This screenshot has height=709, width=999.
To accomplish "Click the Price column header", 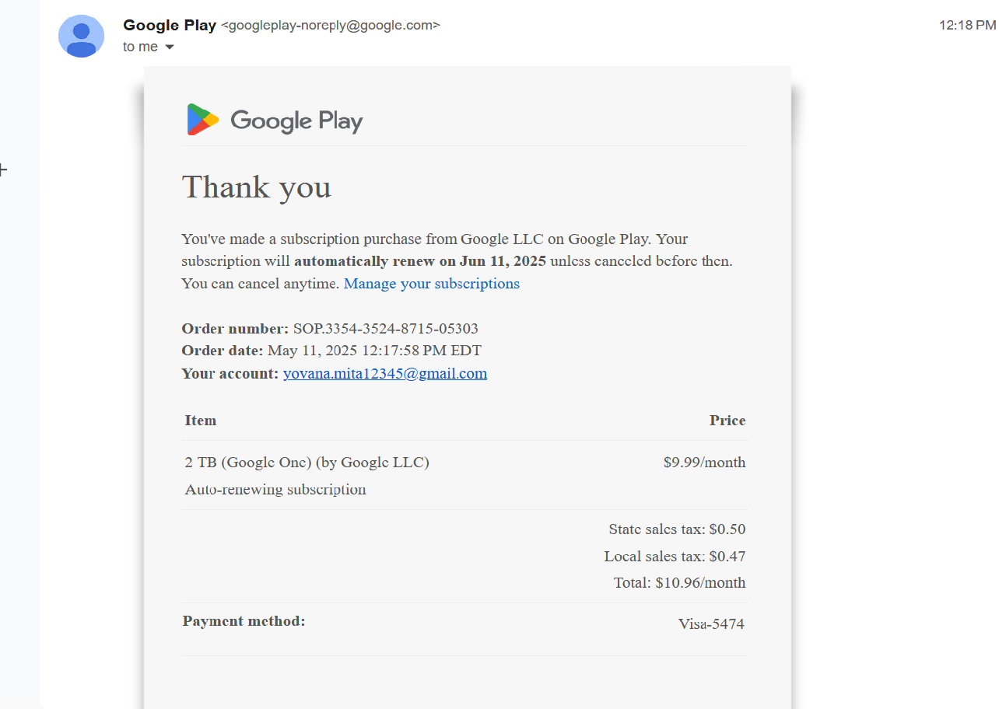I will 727,421.
